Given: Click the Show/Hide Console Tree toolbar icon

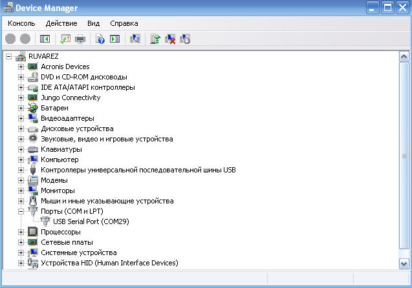Looking at the screenshot, I should tap(45, 39).
